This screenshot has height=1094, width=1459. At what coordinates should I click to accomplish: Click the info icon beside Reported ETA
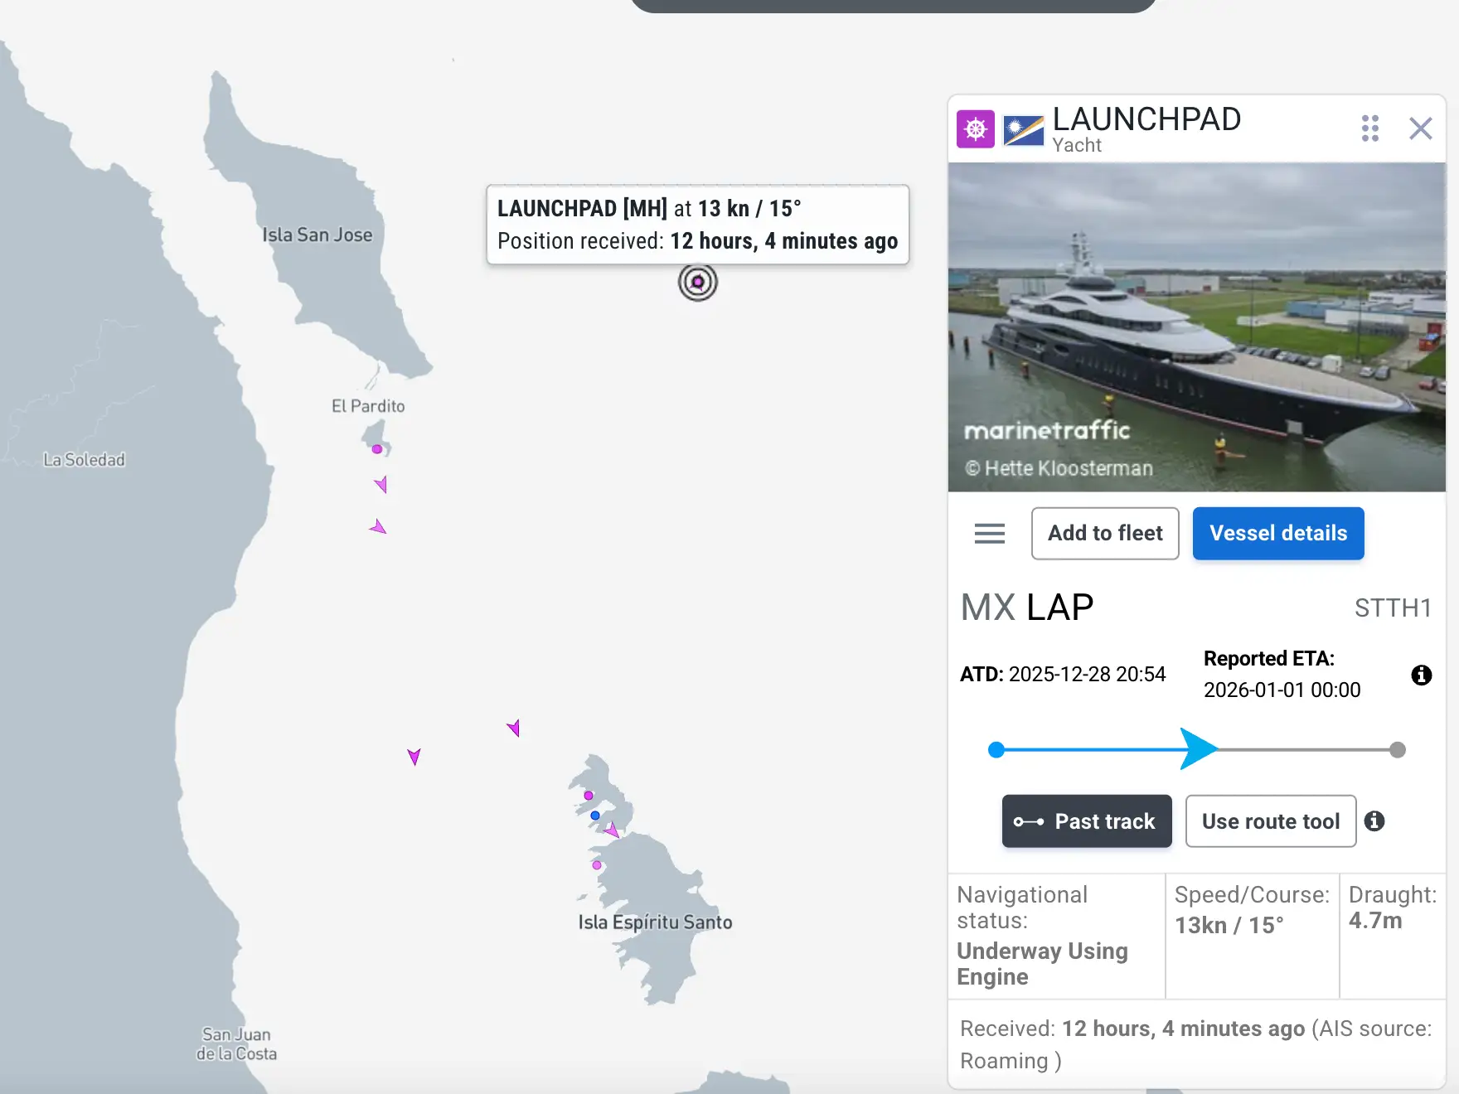click(1422, 675)
